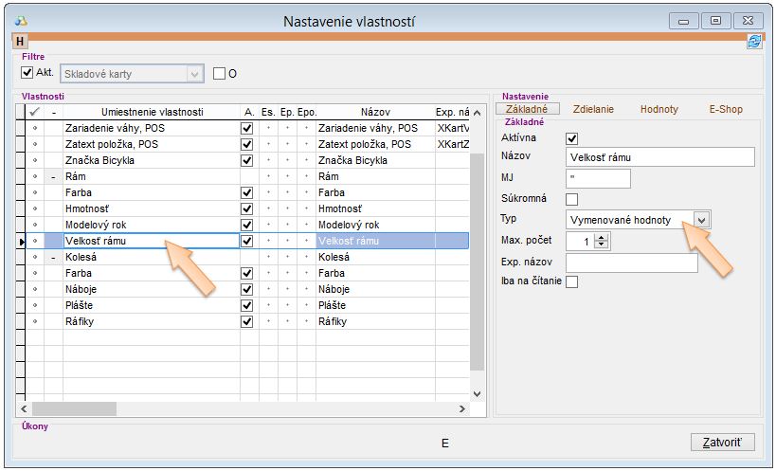
Task: Collapse the Kolesá group in the list
Action: (53, 257)
